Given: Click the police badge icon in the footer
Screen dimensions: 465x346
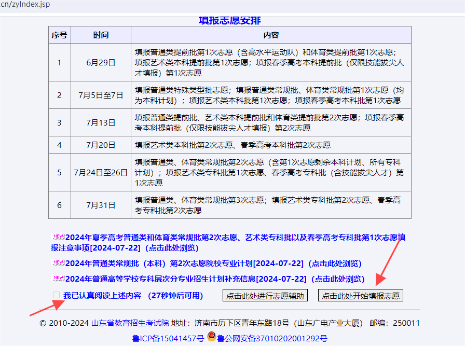Looking at the screenshot, I should (x=211, y=338).
